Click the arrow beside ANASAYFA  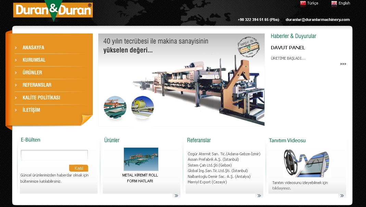pyautogui.click(x=16, y=48)
